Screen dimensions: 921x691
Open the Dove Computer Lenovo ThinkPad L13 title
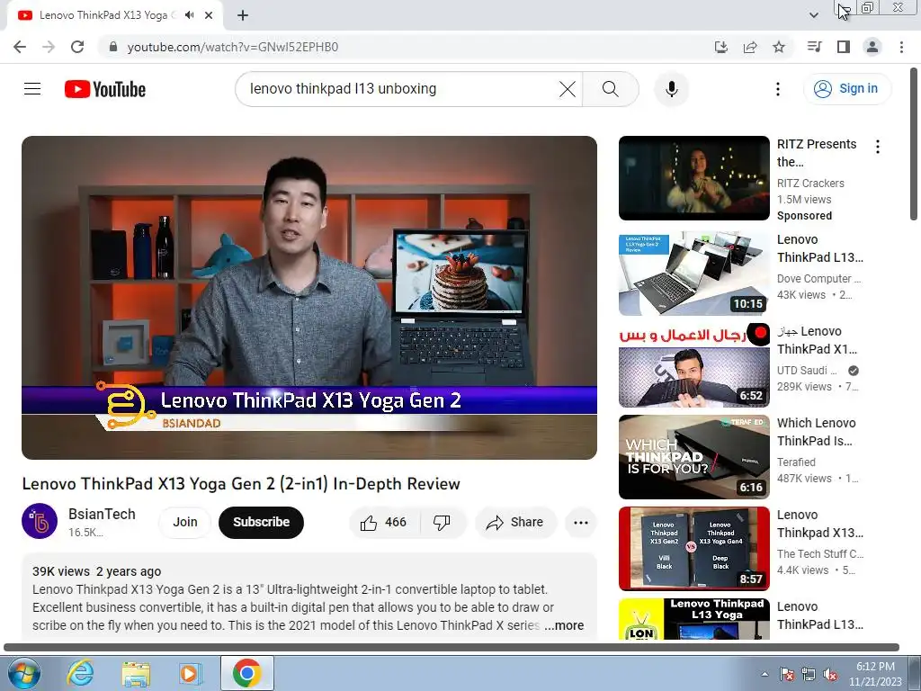tap(820, 248)
